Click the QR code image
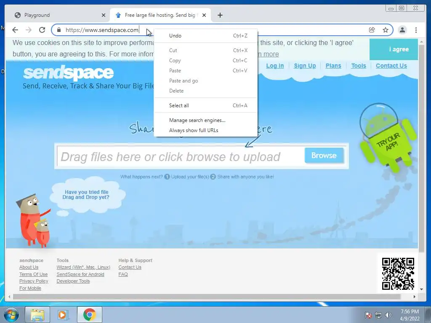Image resolution: width=431 pixels, height=323 pixels. (398, 274)
